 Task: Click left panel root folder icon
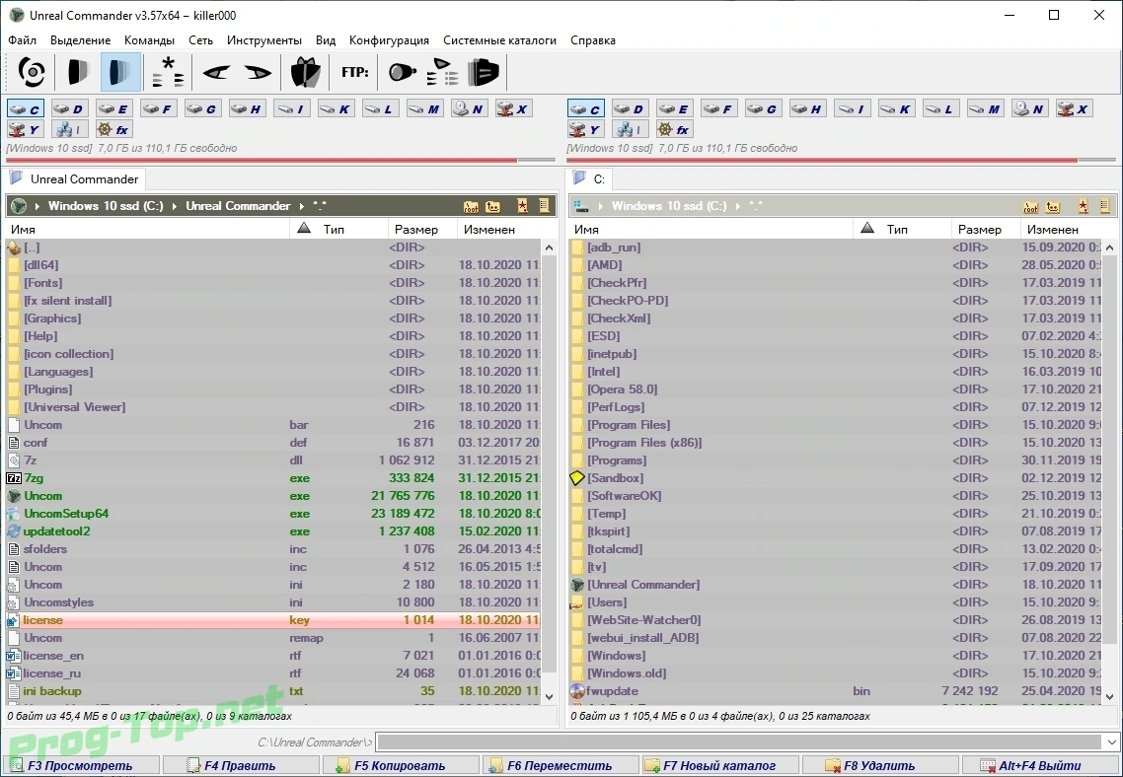pyautogui.click(x=471, y=206)
